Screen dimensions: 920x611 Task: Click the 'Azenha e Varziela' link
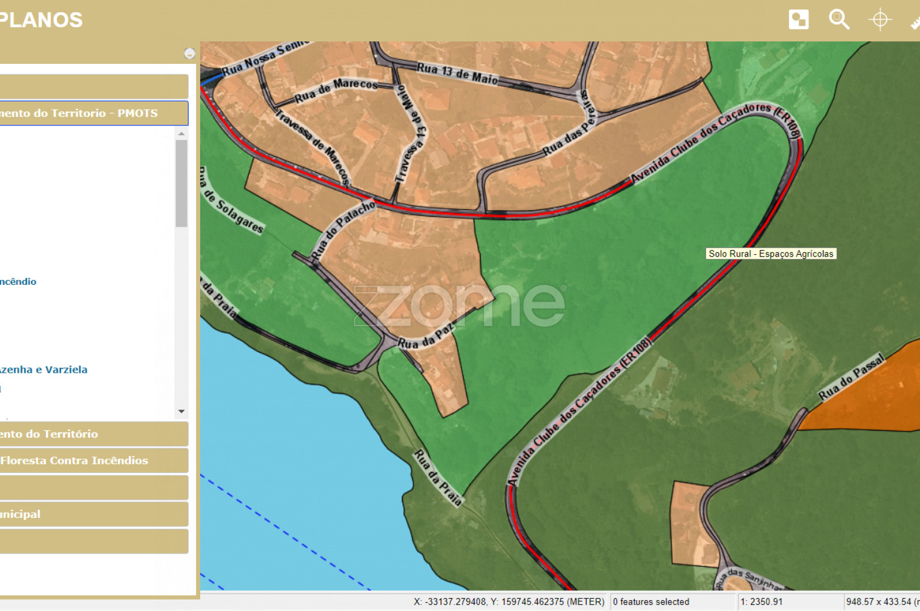pyautogui.click(x=44, y=370)
